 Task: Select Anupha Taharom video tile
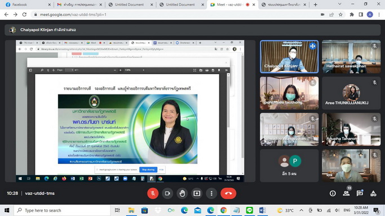click(x=351, y=129)
